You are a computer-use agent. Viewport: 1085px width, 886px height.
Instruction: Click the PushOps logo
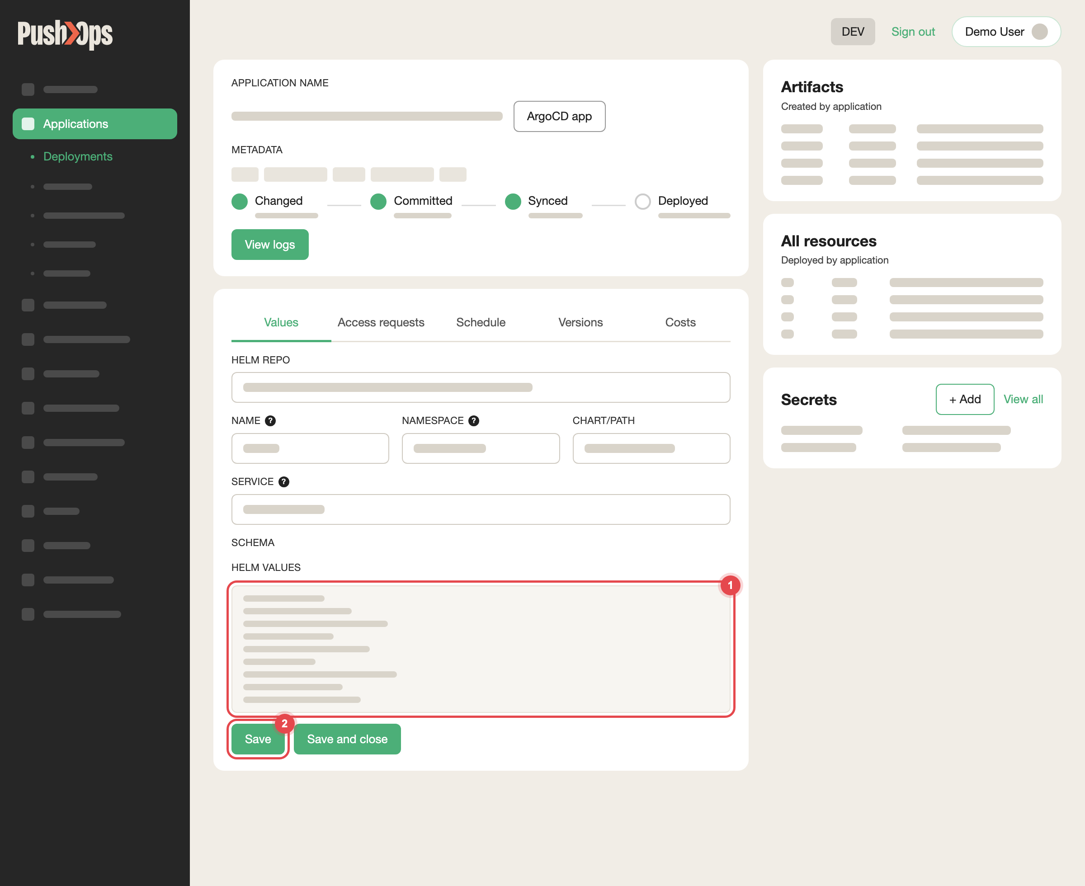[65, 34]
